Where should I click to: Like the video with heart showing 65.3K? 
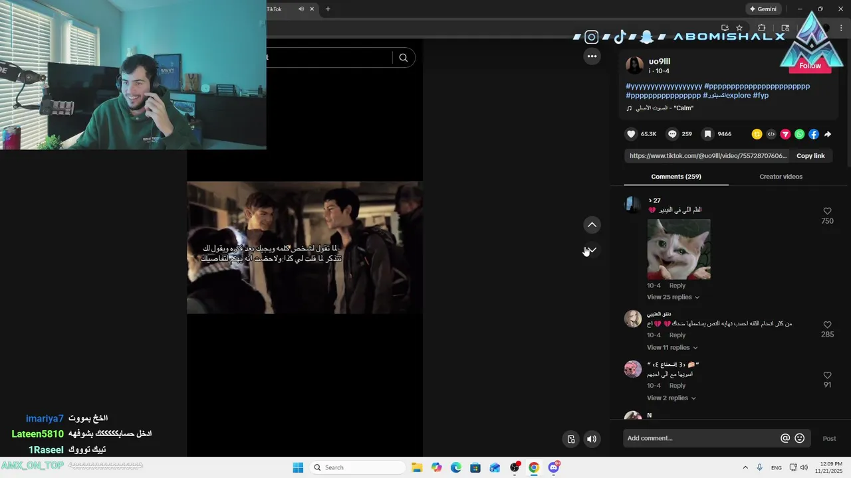(x=631, y=134)
